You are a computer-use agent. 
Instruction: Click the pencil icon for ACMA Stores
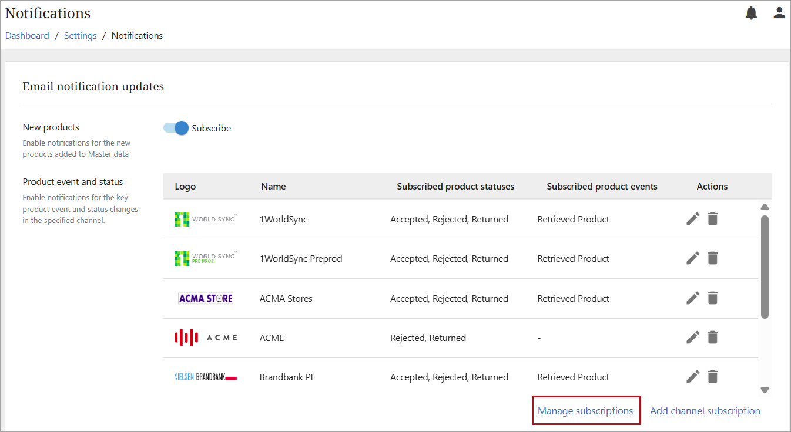pyautogui.click(x=693, y=298)
